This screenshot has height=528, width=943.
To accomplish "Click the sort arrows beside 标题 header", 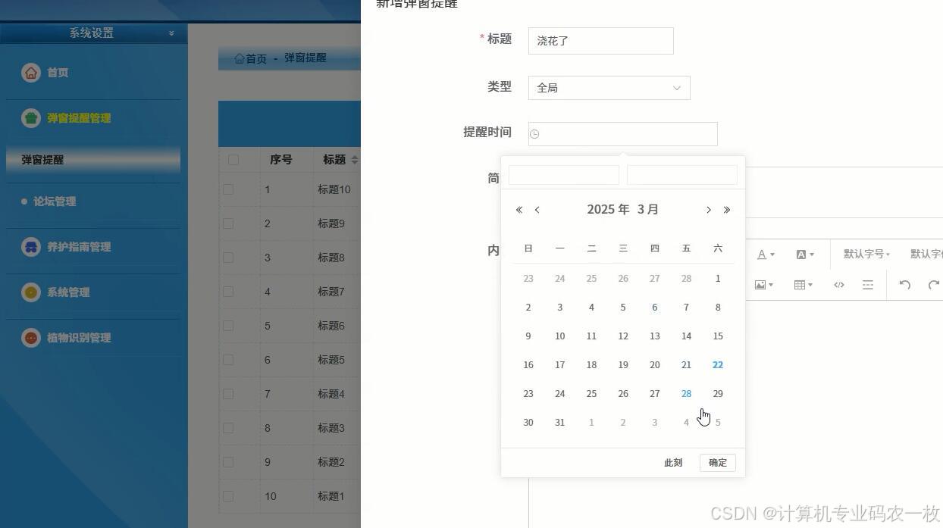I will (x=354, y=160).
